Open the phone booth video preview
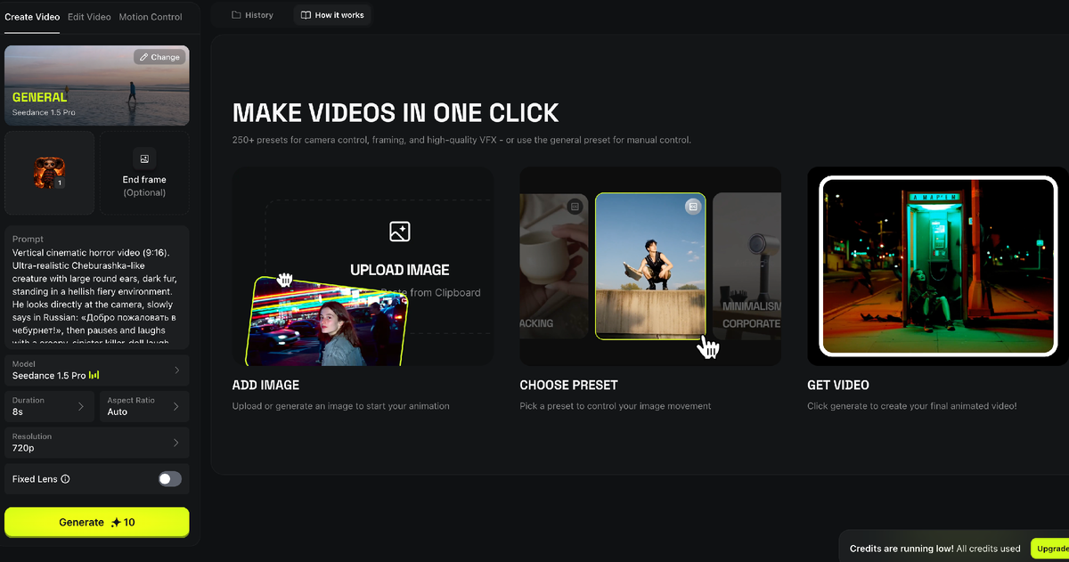The image size is (1069, 562). (937, 266)
